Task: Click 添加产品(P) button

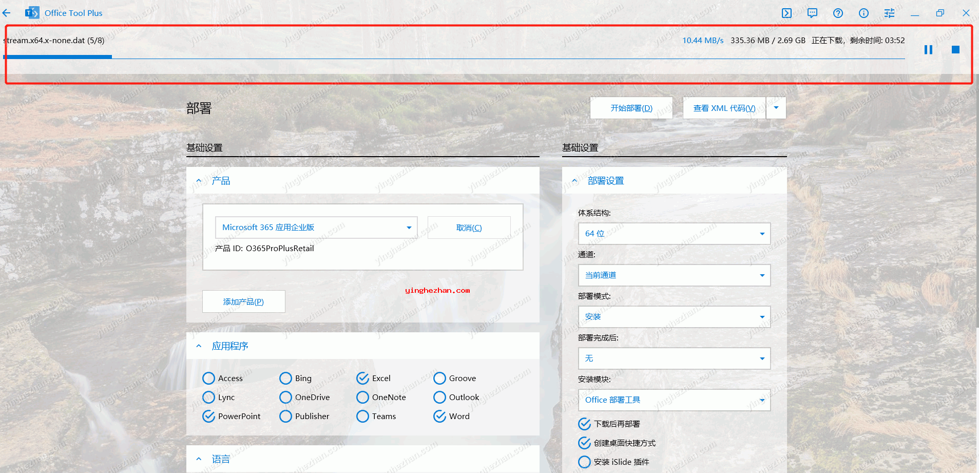Action: [243, 301]
